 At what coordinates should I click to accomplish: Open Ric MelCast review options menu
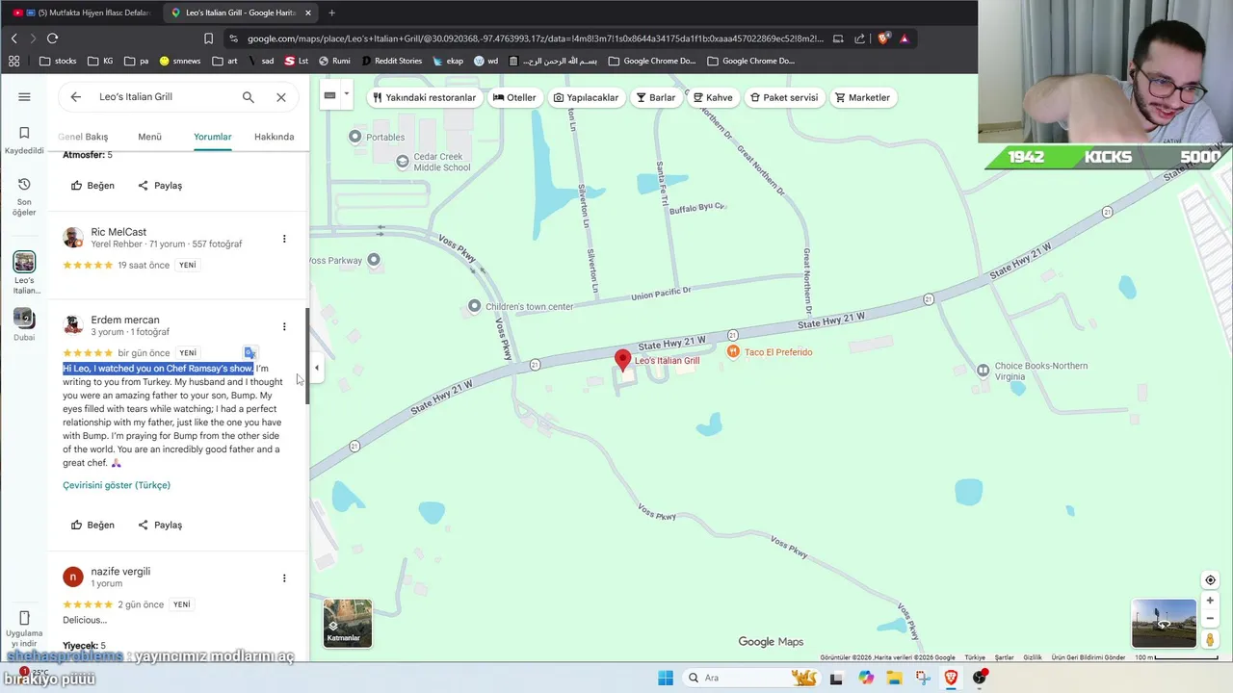click(x=284, y=239)
